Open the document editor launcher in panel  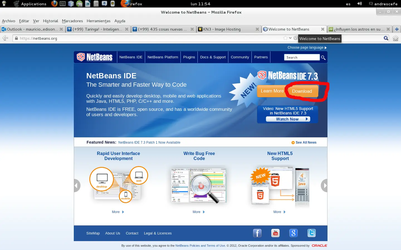coord(88,4)
